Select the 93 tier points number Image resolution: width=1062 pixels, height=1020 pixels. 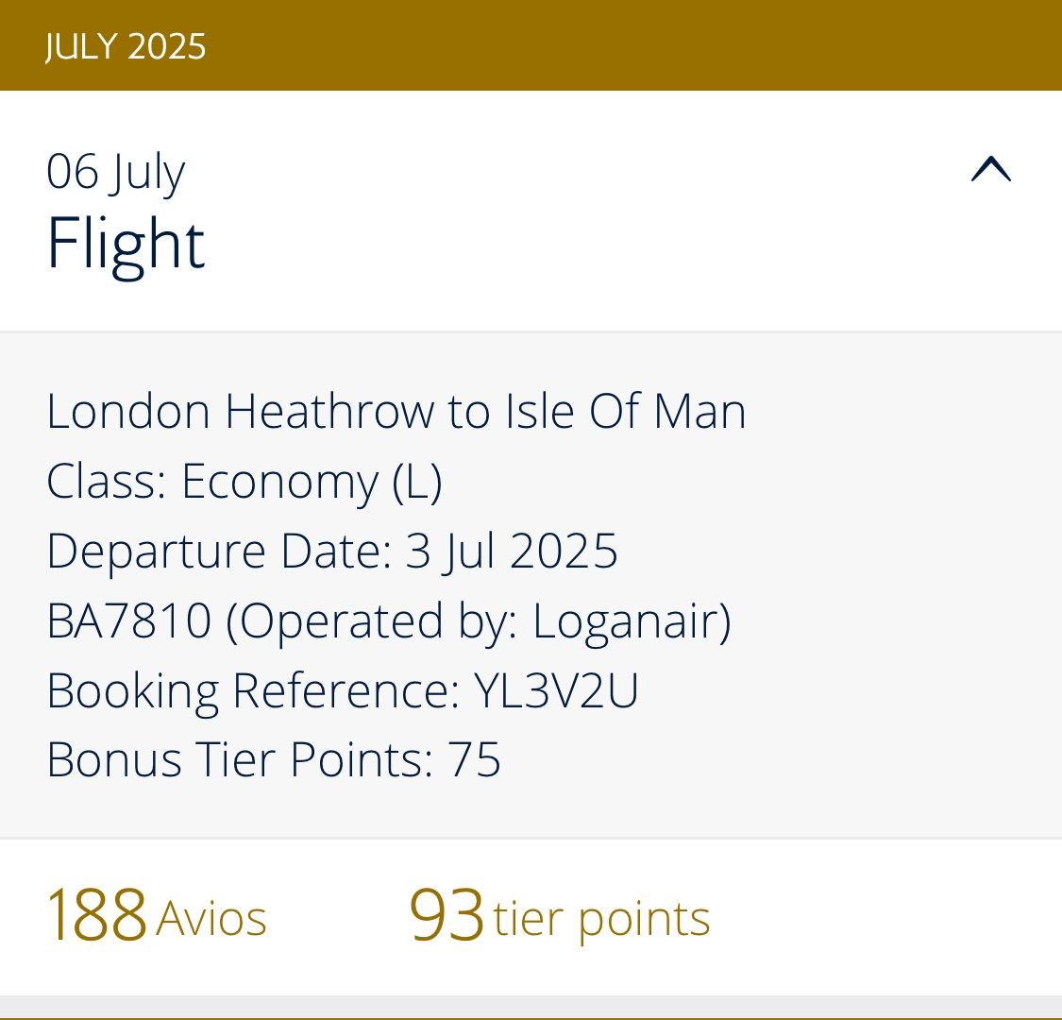[447, 915]
